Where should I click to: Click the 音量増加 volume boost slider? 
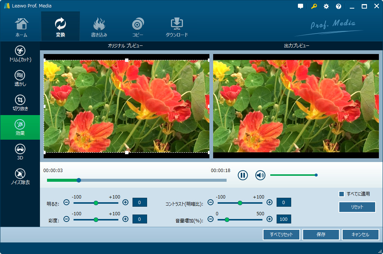[x=240, y=220]
